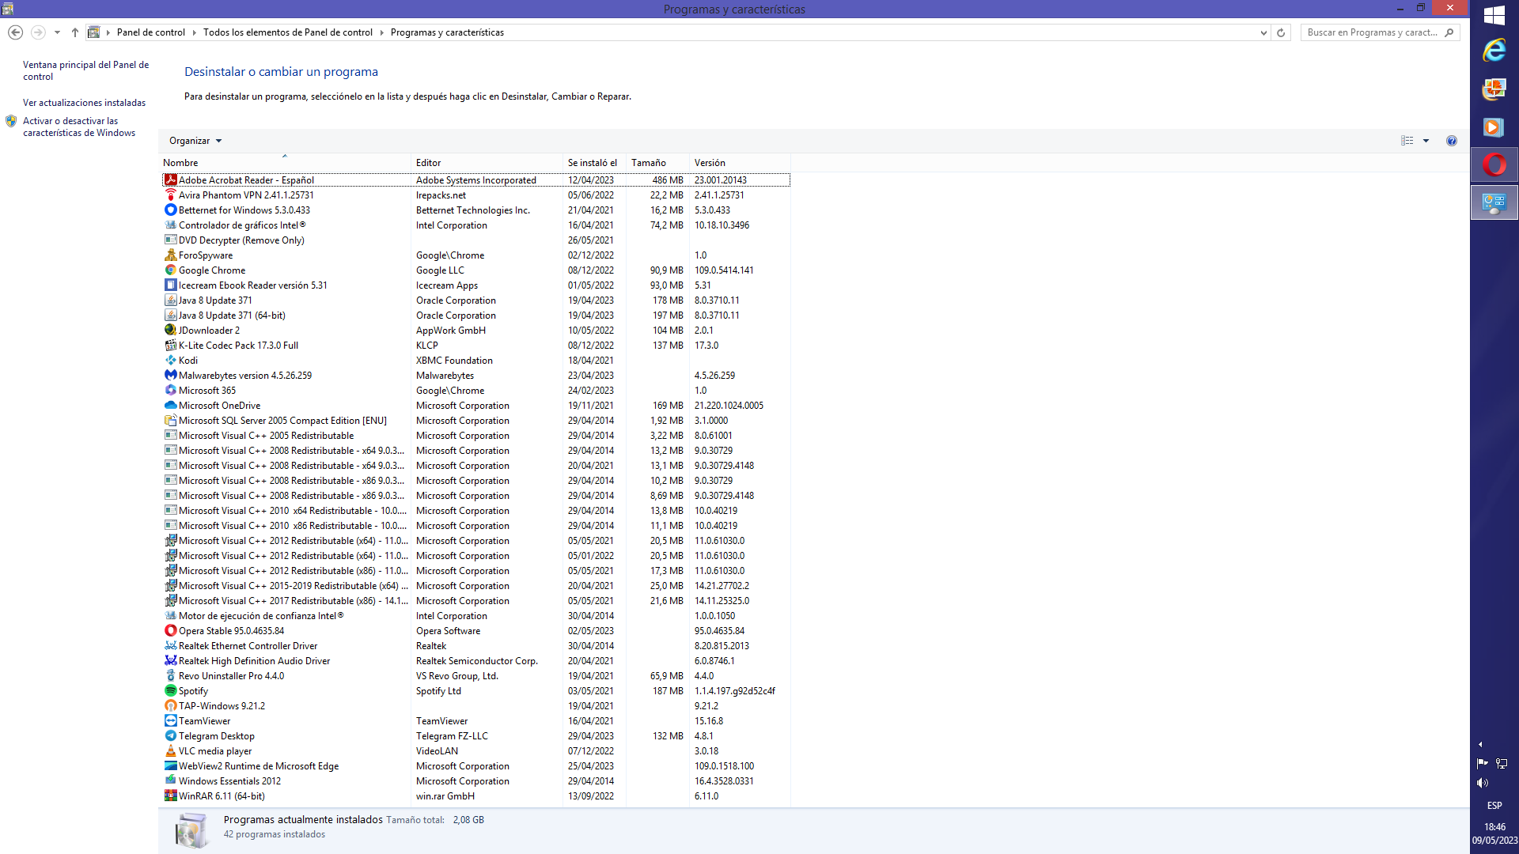Open Activar o desactivar características de Windows
Image resolution: width=1519 pixels, height=854 pixels.
pos(79,127)
